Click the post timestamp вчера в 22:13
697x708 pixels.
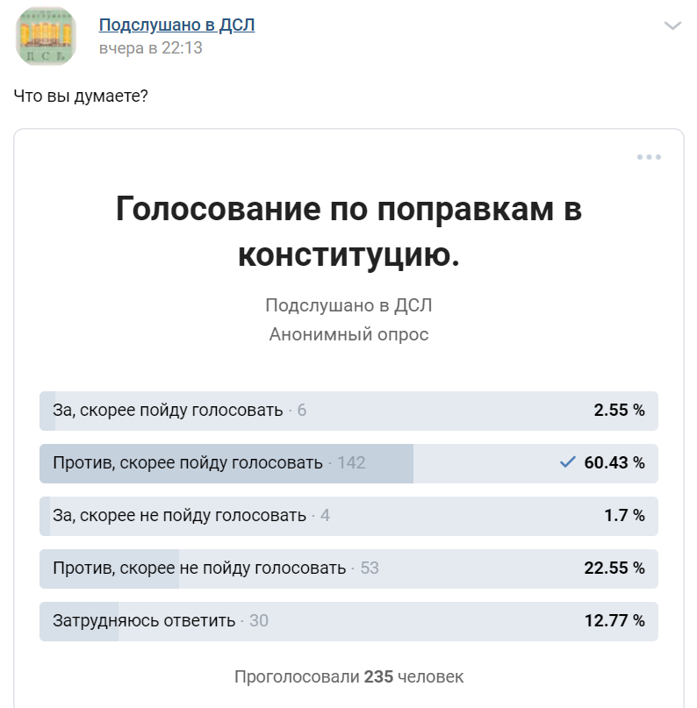[x=150, y=48]
